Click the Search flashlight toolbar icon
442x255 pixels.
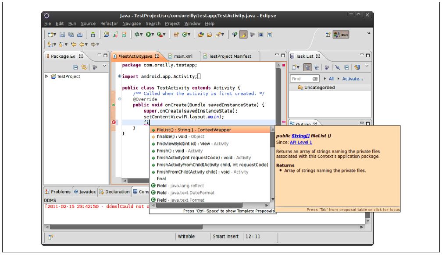pyautogui.click(x=218, y=35)
